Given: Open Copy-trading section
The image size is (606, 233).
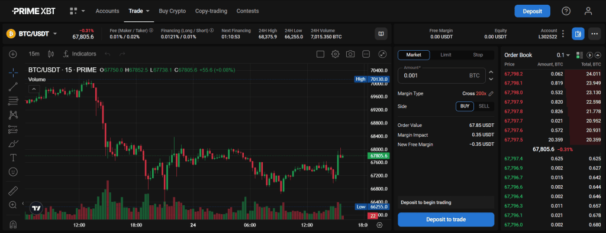Looking at the screenshot, I should pyautogui.click(x=211, y=11).
